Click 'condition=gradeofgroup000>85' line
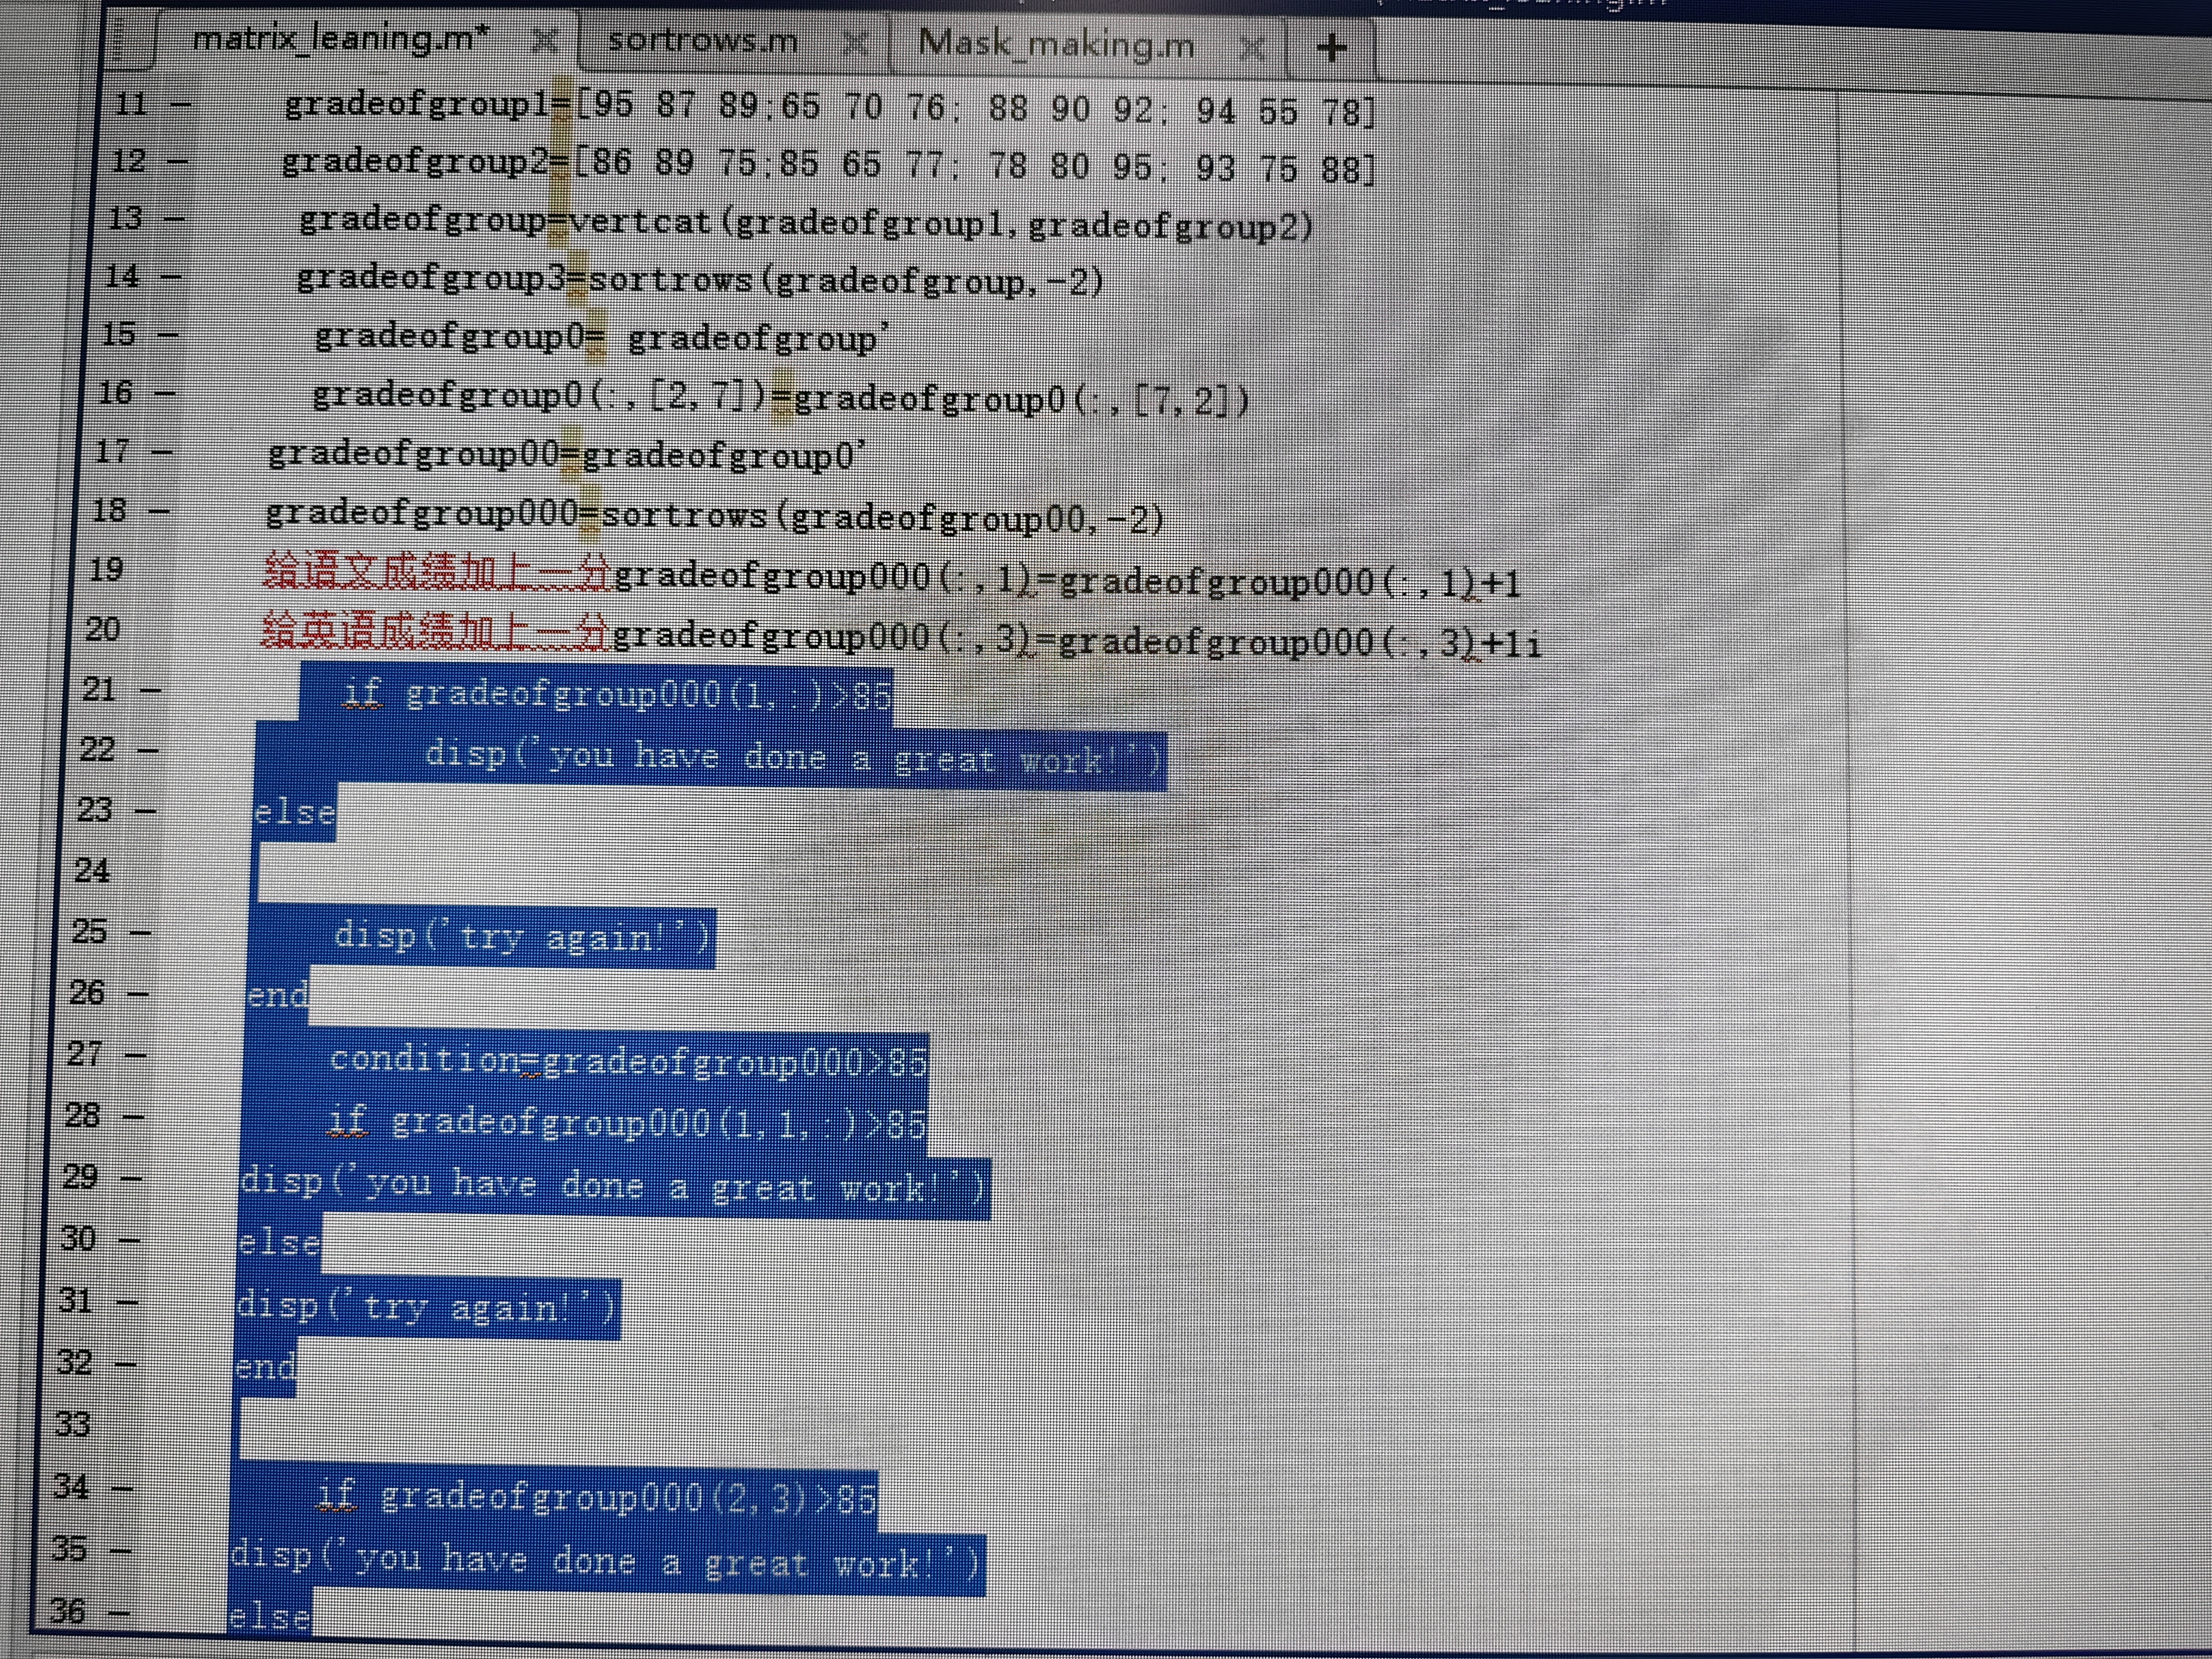This screenshot has width=2212, height=1659. point(628,1059)
